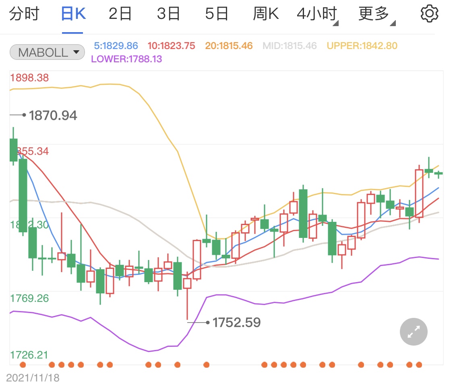
Task: Switch to 分时 intraday tab
Action: pyautogui.click(x=24, y=14)
